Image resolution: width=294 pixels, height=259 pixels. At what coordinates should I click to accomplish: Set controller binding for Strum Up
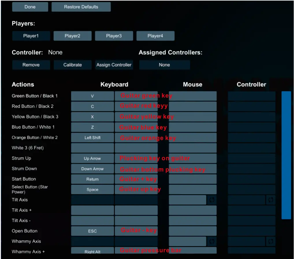[x=252, y=158]
